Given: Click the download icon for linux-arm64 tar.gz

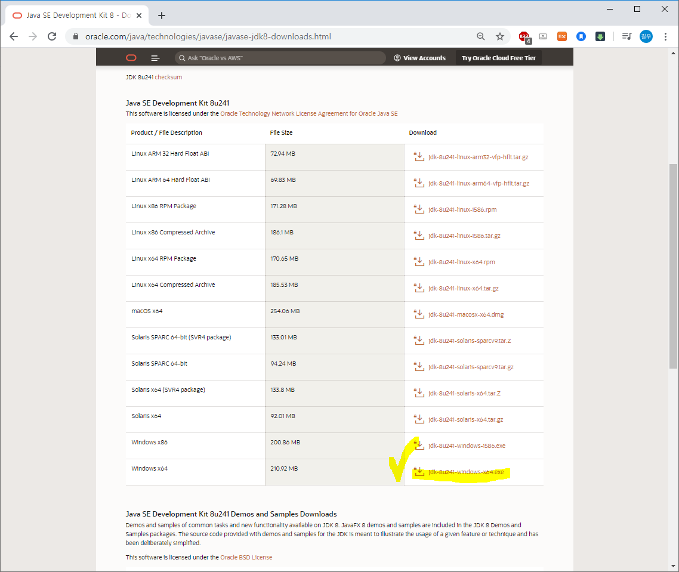Looking at the screenshot, I should tap(419, 183).
